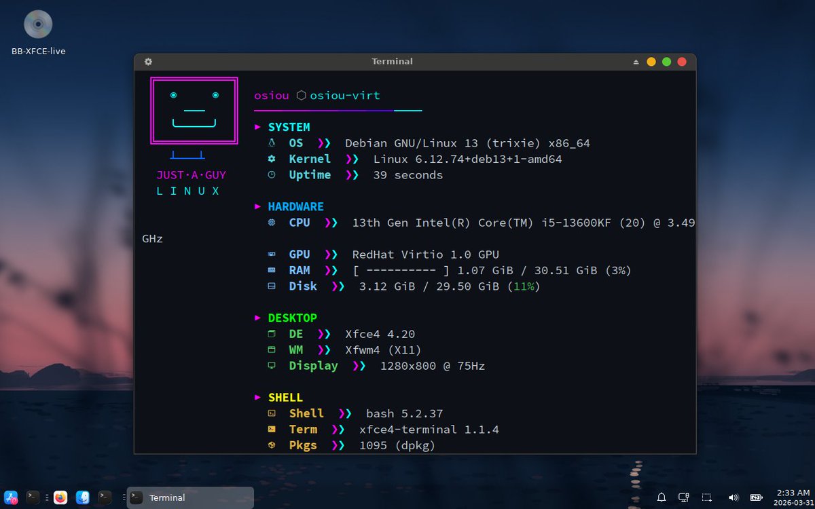Click the 'Disk' label in terminal
The height and width of the screenshot is (509, 815).
point(303,286)
